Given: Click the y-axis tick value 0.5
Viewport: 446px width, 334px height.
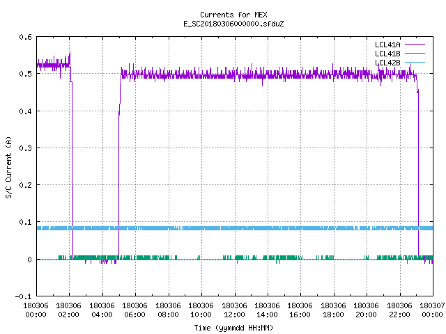Looking at the screenshot, I should tap(25, 74).
